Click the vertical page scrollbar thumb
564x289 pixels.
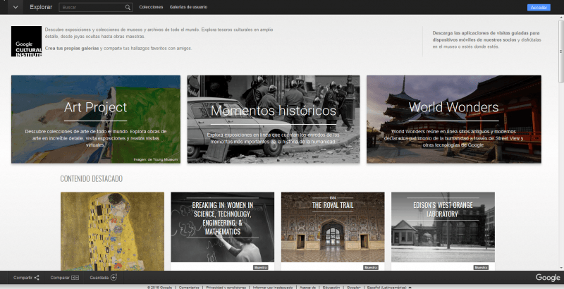tap(560, 50)
